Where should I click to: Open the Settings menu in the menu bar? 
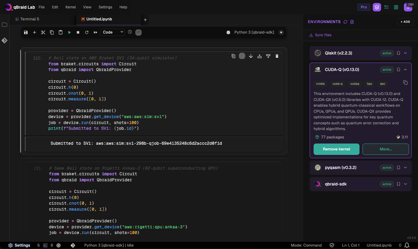tap(105, 7)
